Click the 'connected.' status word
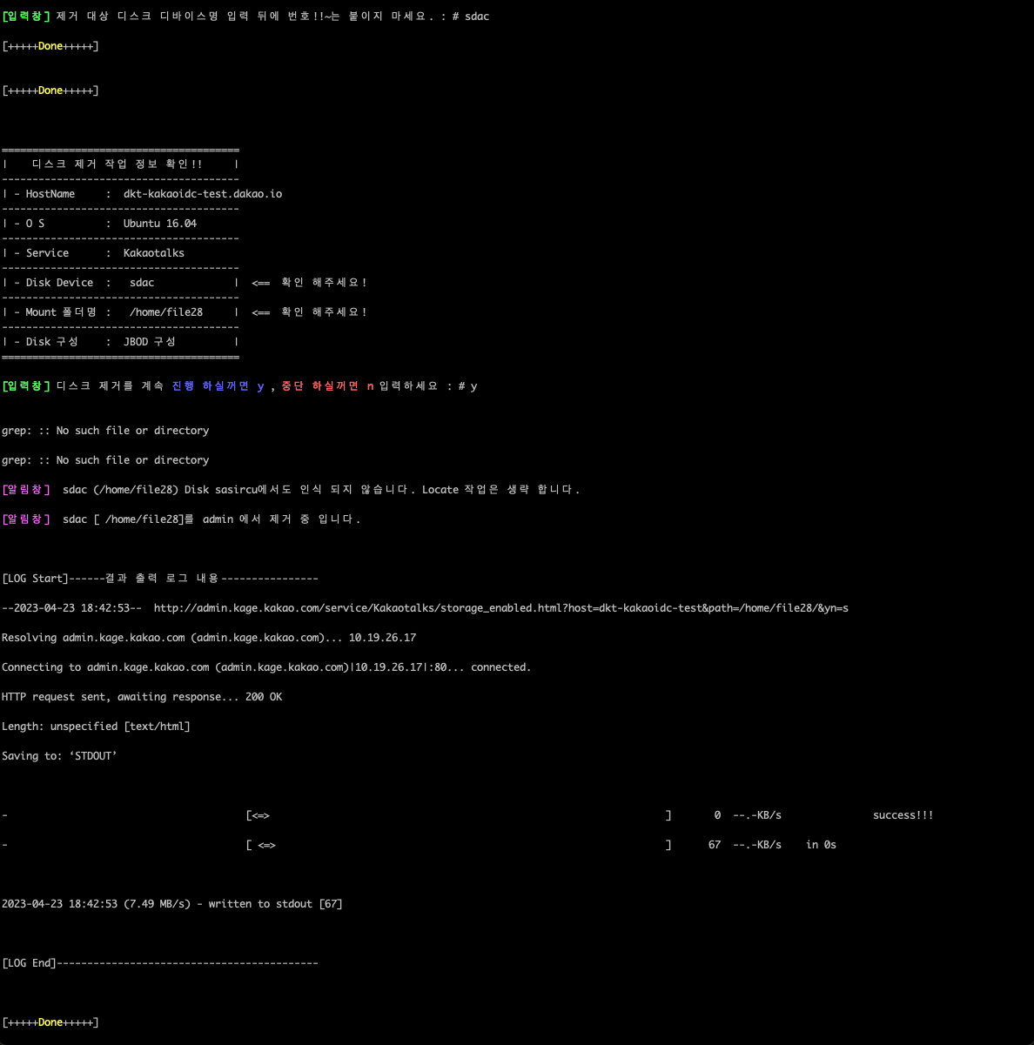This screenshot has width=1034, height=1045. pos(501,667)
